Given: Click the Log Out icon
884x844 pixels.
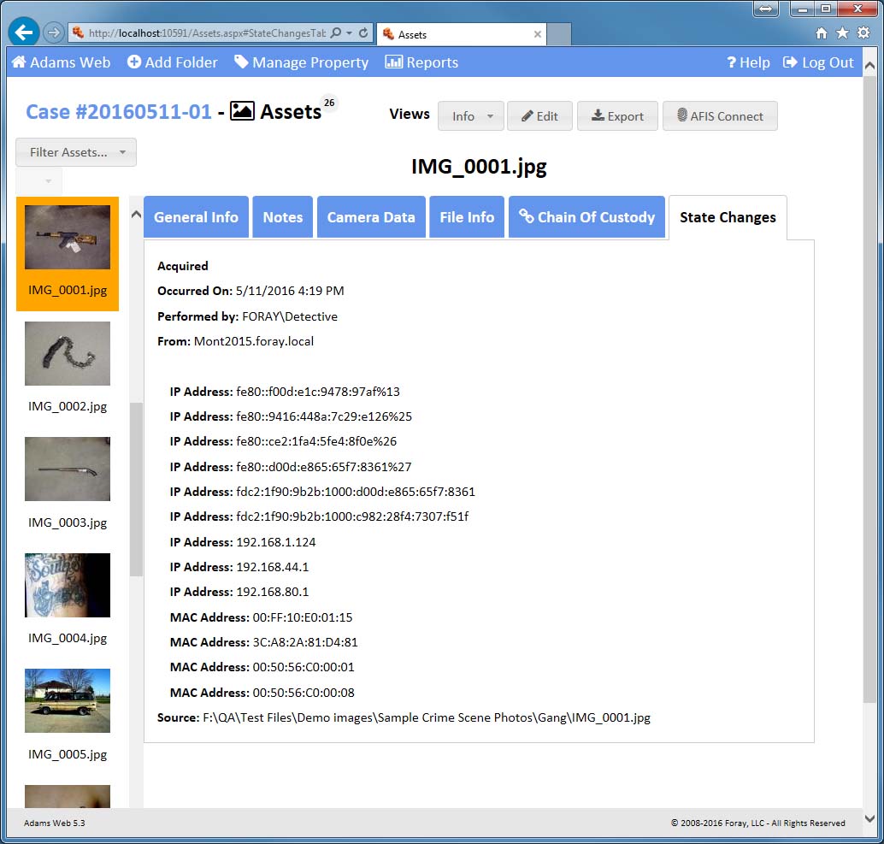Looking at the screenshot, I should coord(790,62).
